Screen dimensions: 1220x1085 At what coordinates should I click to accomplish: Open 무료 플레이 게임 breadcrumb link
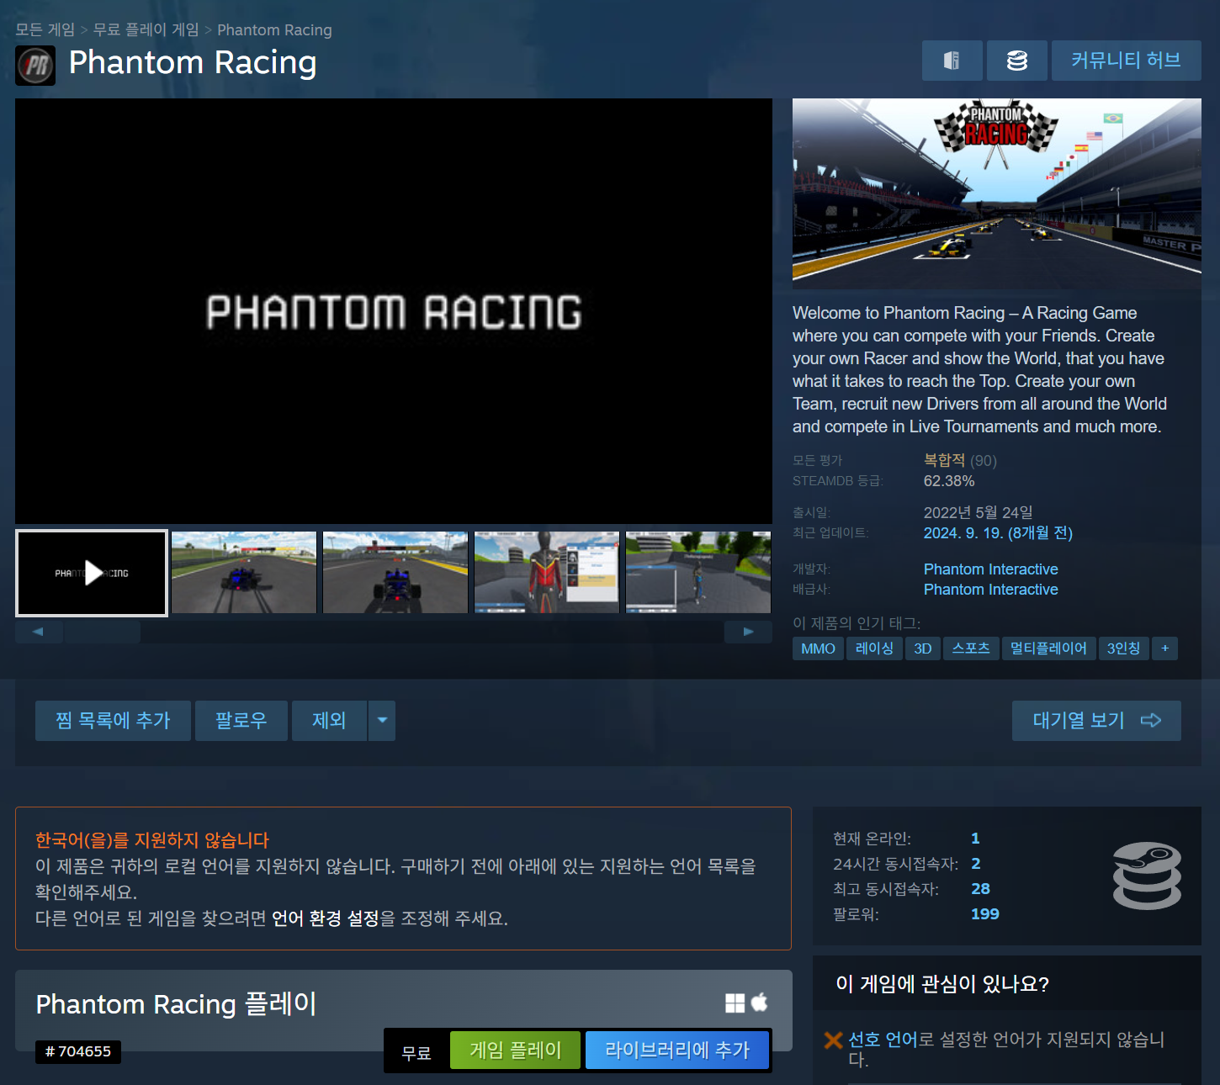(x=146, y=30)
